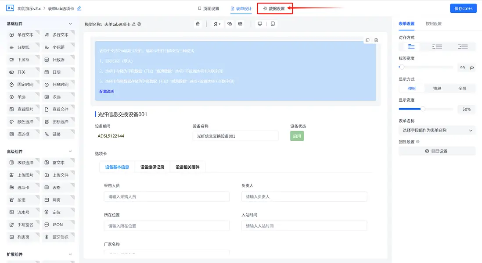Screen dimensions: 482x263
Task: Add the 单选 radio component
Action: coord(23,97)
